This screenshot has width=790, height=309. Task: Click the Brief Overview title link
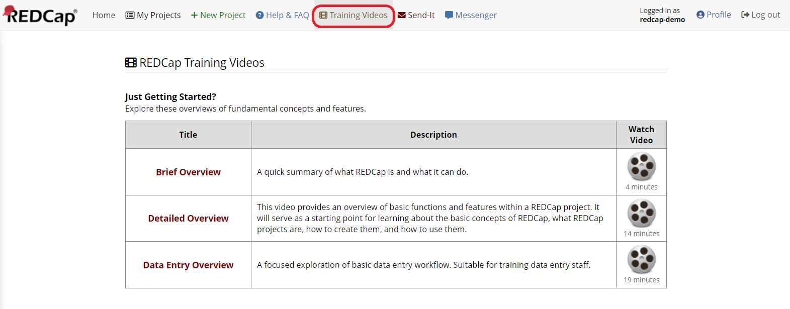(188, 172)
